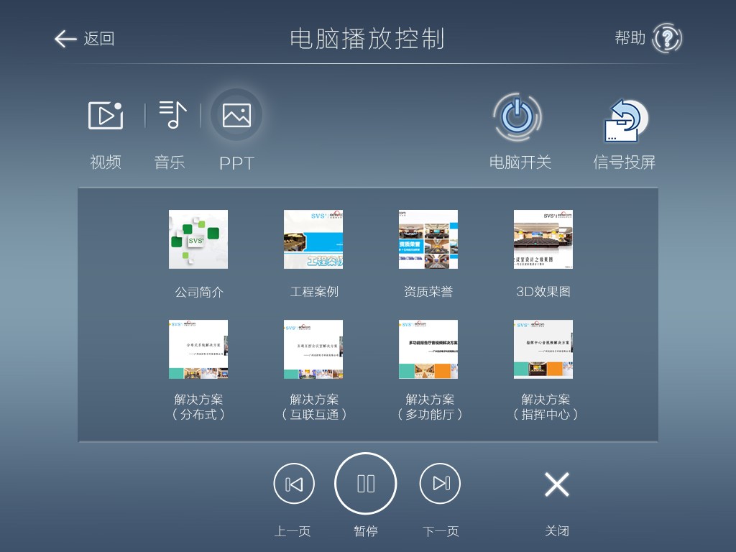Open the 公司简介 presentation thumbnail
The width and height of the screenshot is (736, 552).
[198, 240]
